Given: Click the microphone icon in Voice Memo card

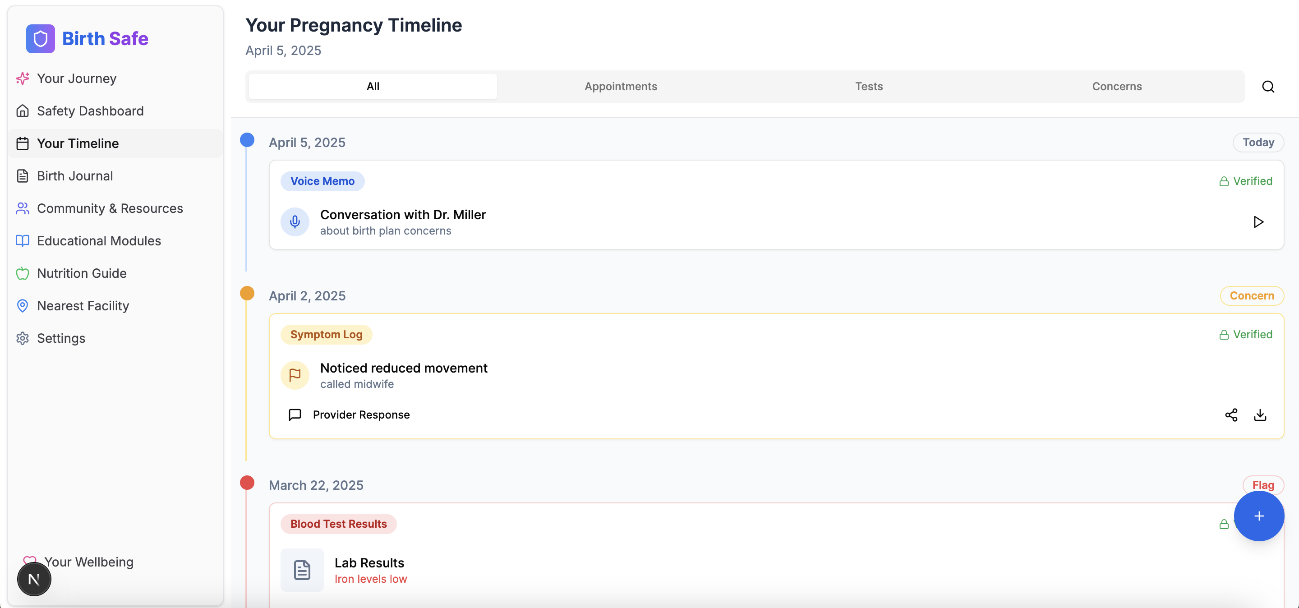Looking at the screenshot, I should 295,222.
